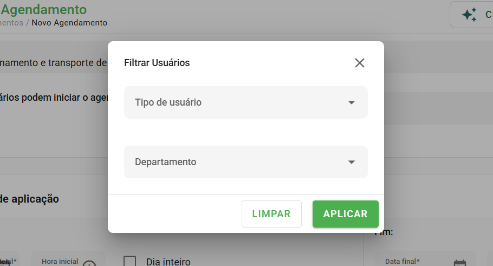493x266 pixels.
Task: Click the green Agendamento page heading
Action: [44, 9]
